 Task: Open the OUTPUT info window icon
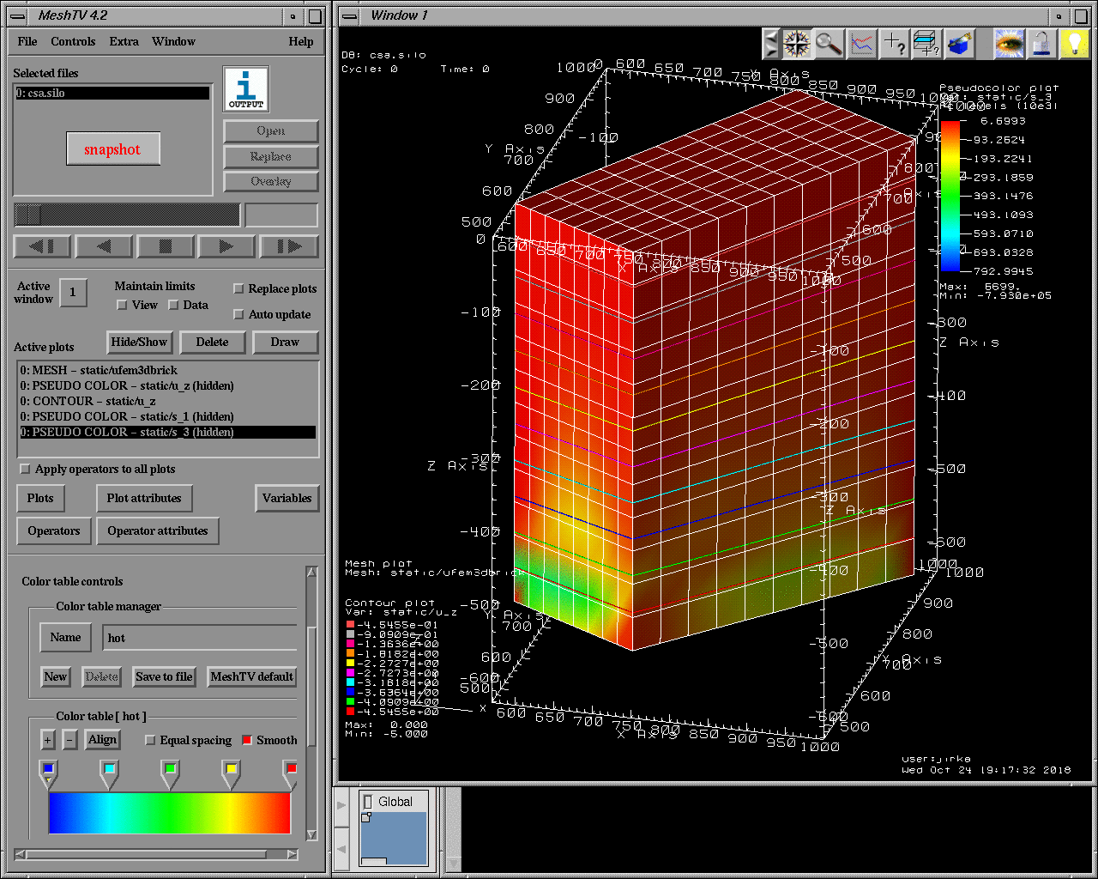click(x=246, y=89)
